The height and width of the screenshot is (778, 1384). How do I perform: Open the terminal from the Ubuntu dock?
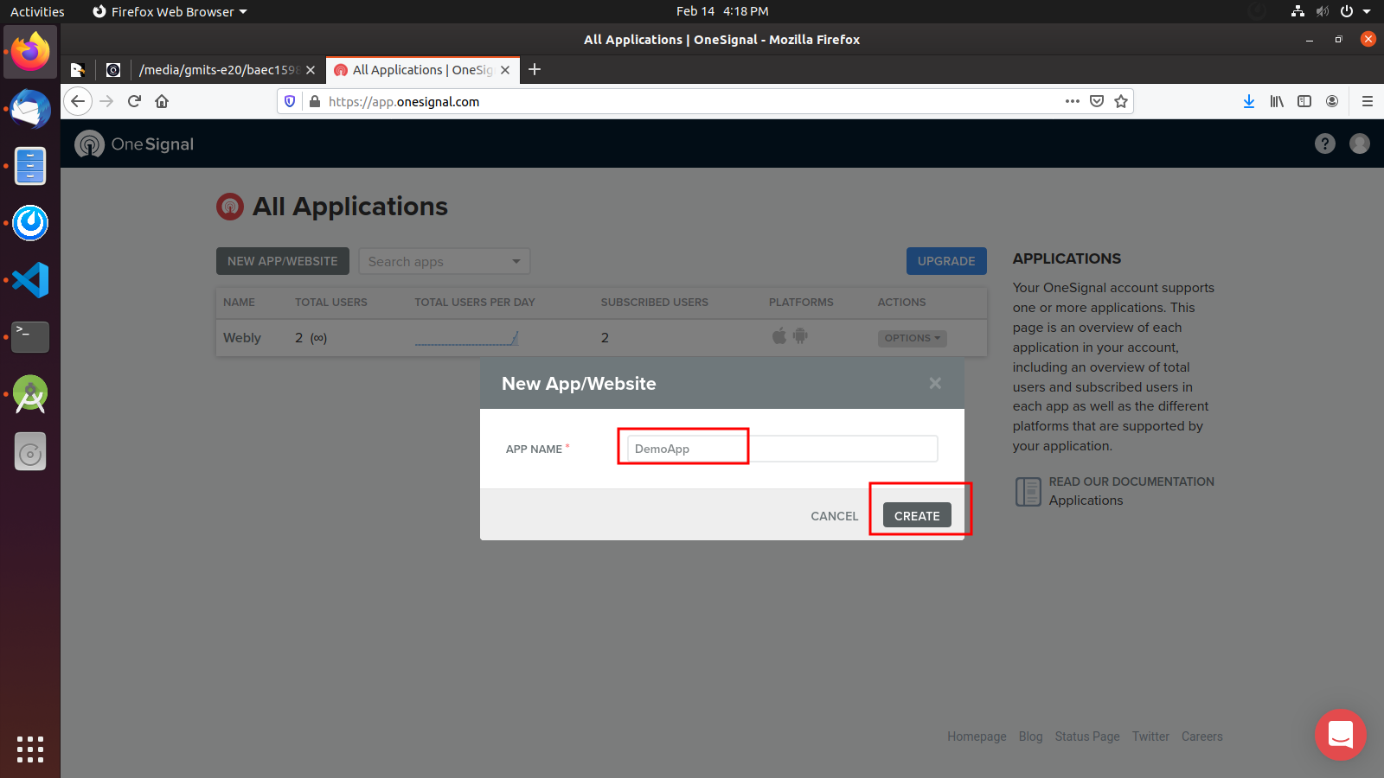coord(30,337)
